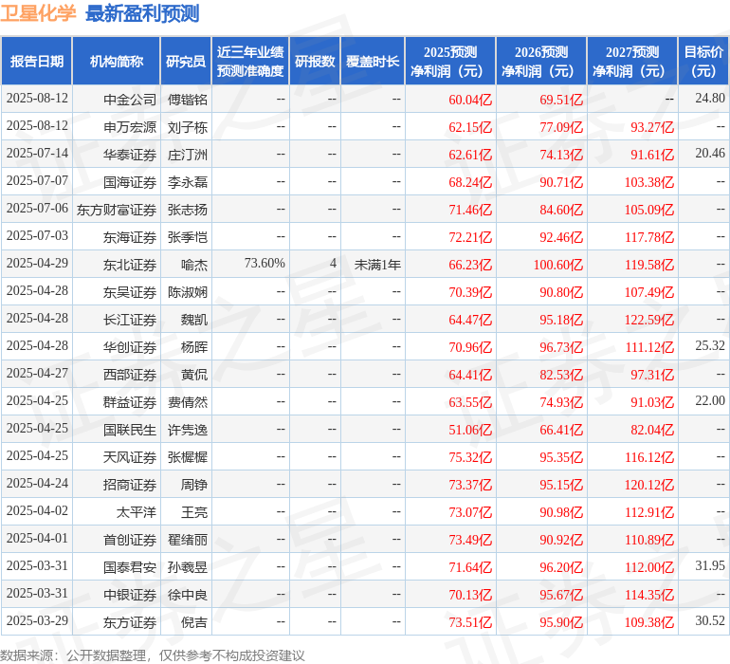Select 100.60亿 forecast value
The height and width of the screenshot is (664, 730).
click(x=558, y=265)
